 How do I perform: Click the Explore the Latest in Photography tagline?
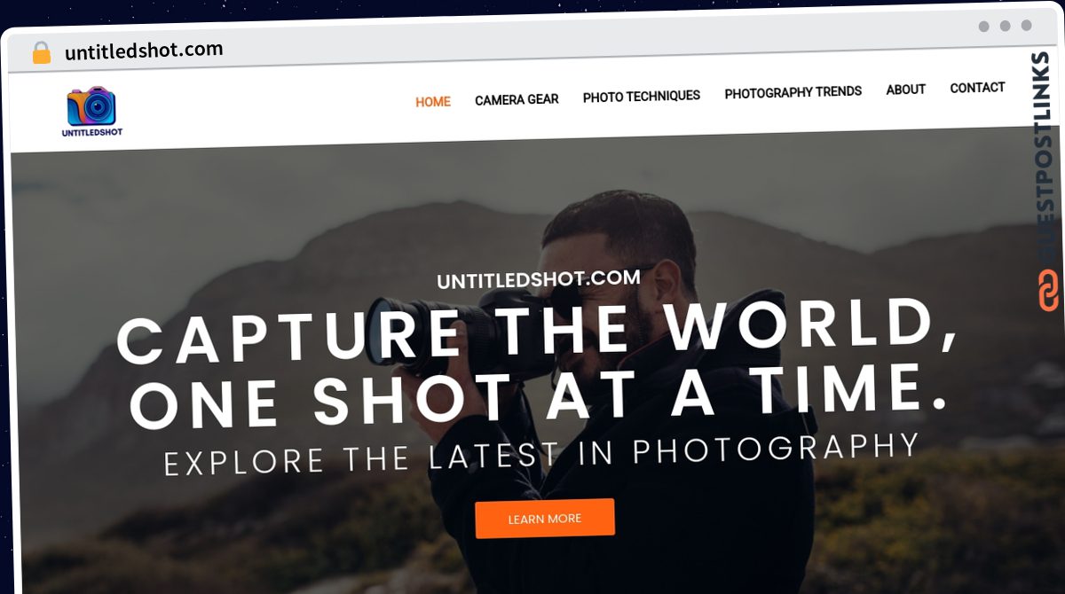pos(541,454)
